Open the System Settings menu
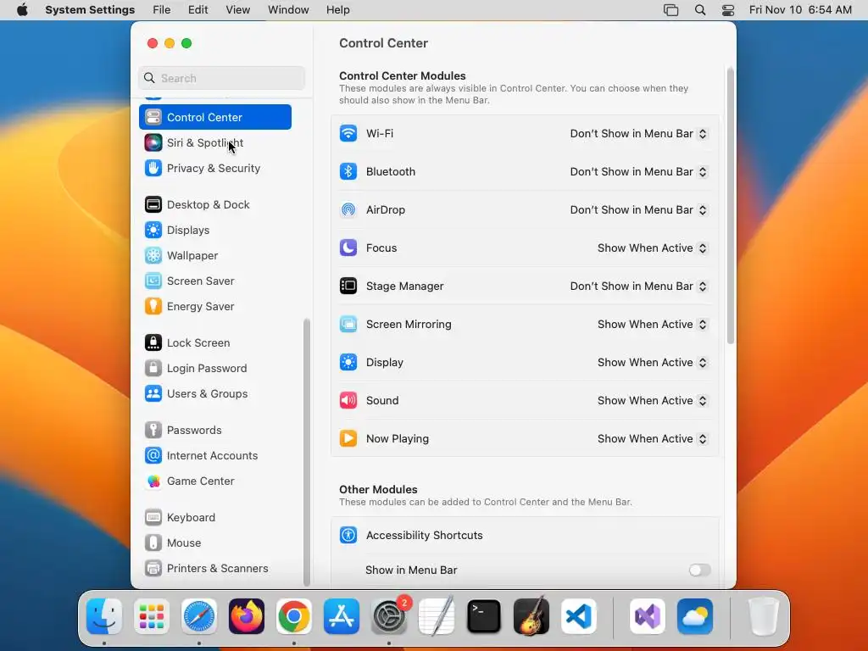This screenshot has width=868, height=651. [x=90, y=10]
